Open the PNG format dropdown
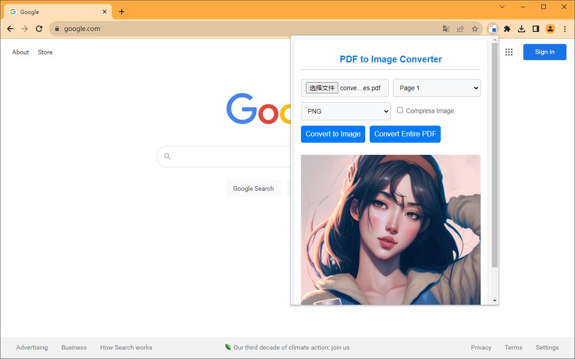 tap(345, 111)
